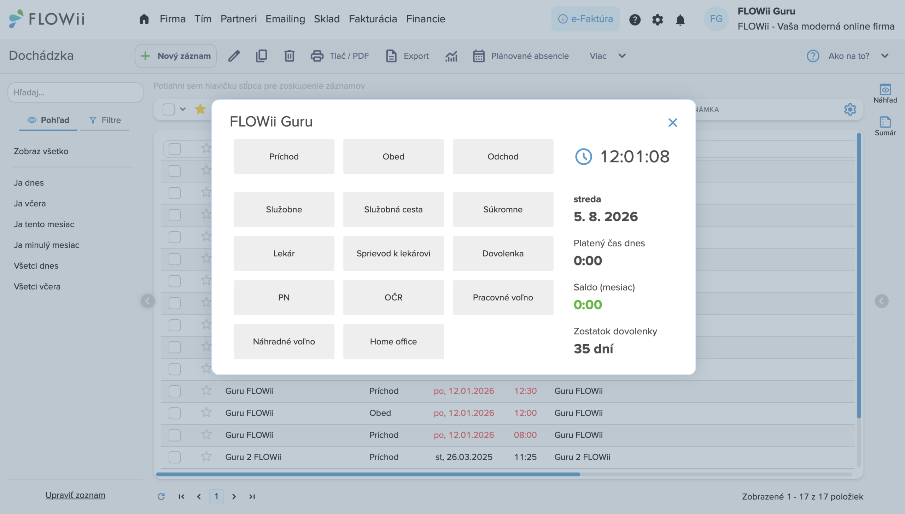This screenshot has height=514, width=905.
Task: Choose Služobná cesta attendance type
Action: (393, 209)
